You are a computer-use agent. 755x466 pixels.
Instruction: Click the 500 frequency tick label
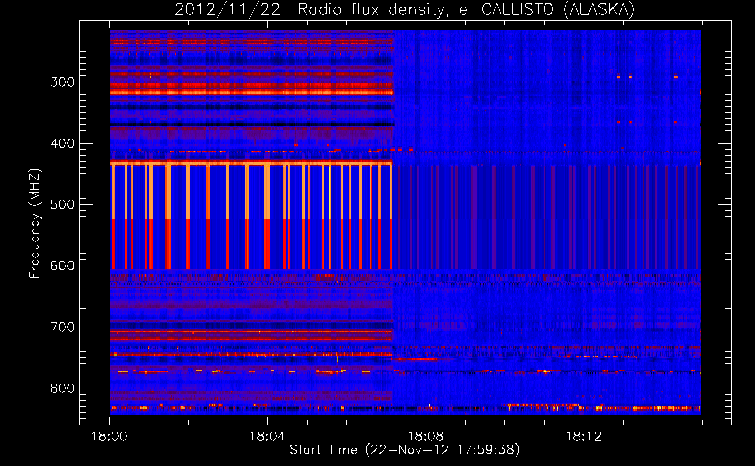coord(63,205)
